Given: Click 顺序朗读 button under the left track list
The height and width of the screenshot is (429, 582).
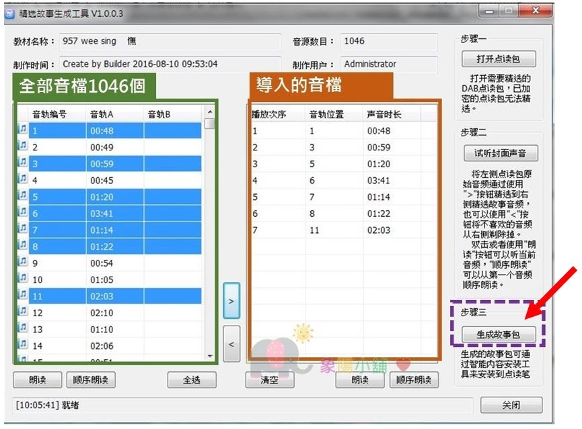Looking at the screenshot, I should point(91,380).
